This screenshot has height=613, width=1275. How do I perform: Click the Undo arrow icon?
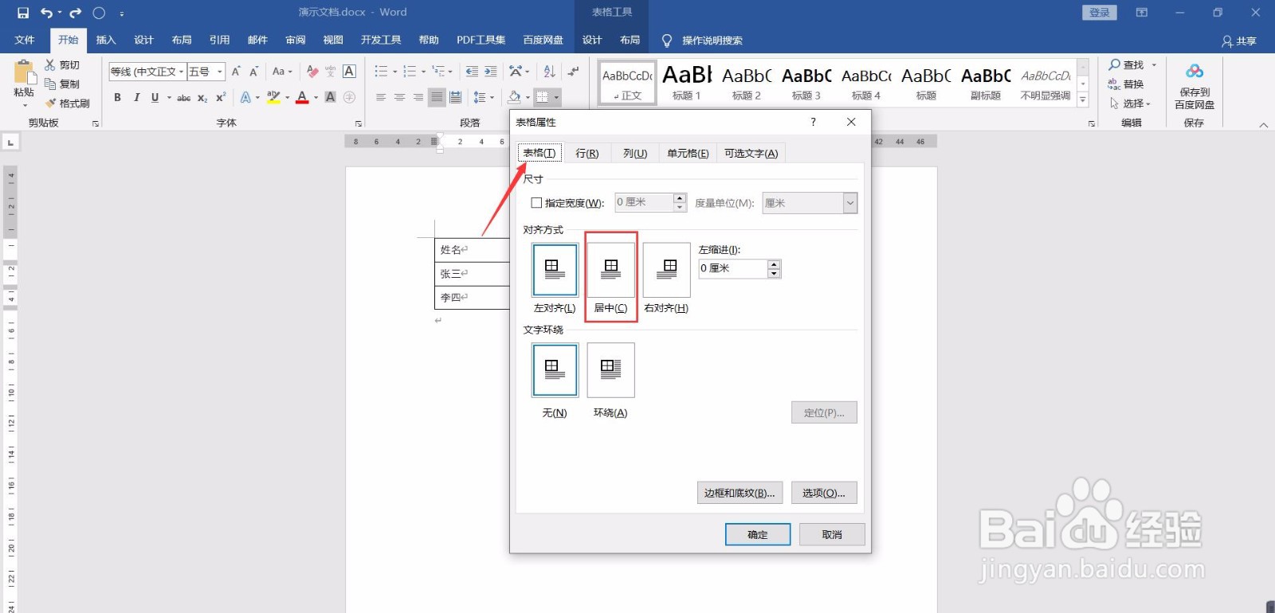(x=47, y=13)
